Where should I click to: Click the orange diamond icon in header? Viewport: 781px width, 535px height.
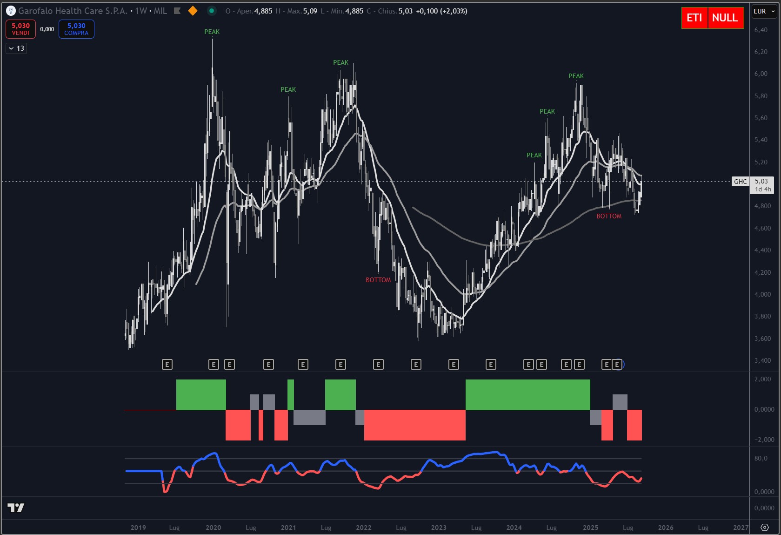click(193, 11)
